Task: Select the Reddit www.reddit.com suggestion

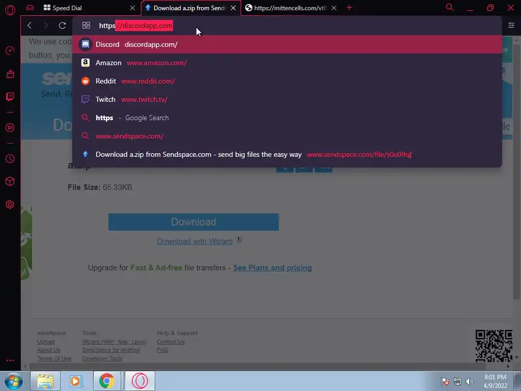Action: 287,81
